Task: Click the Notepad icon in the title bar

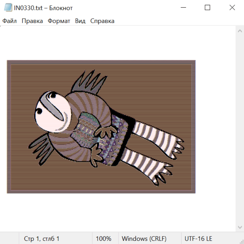Action: (x=8, y=8)
